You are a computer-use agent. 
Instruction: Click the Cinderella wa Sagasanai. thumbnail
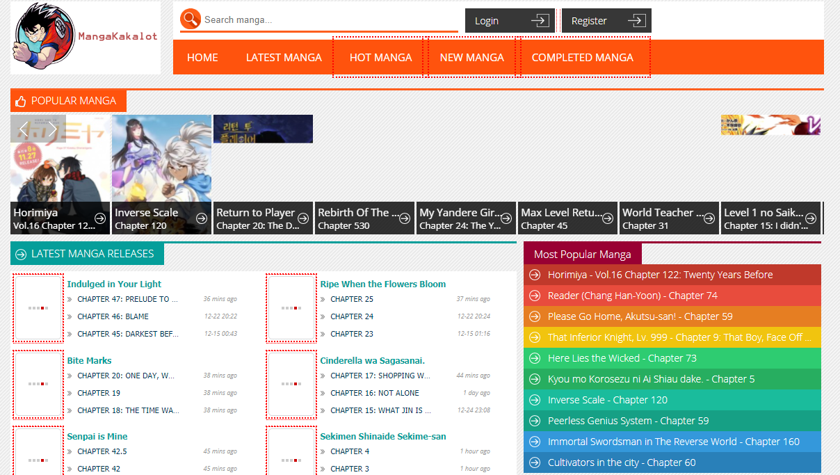291,385
